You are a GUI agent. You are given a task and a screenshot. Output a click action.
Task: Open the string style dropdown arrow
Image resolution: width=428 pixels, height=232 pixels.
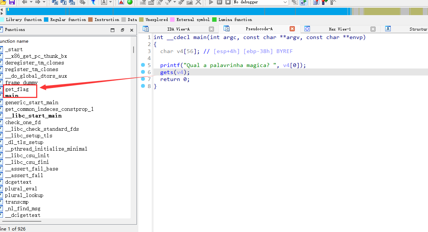tap(175, 2)
